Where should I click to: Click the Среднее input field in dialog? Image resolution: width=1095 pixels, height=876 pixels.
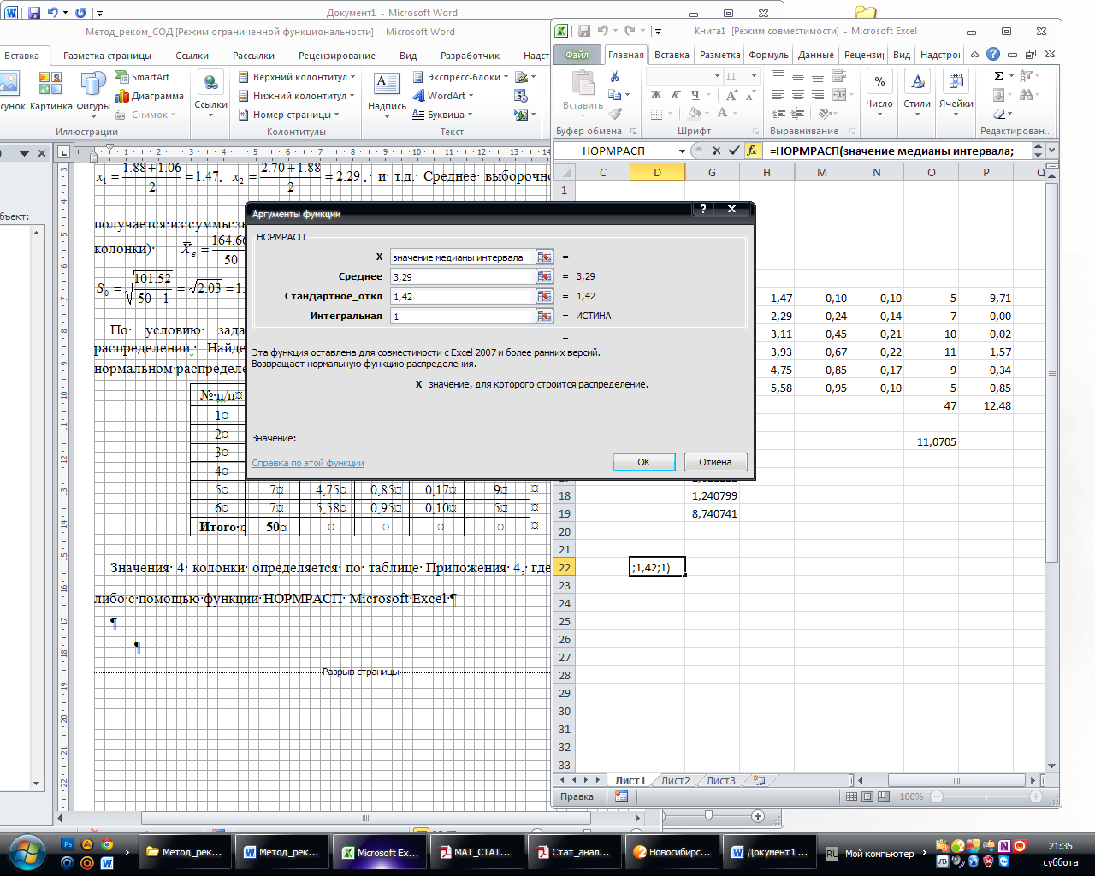462,276
